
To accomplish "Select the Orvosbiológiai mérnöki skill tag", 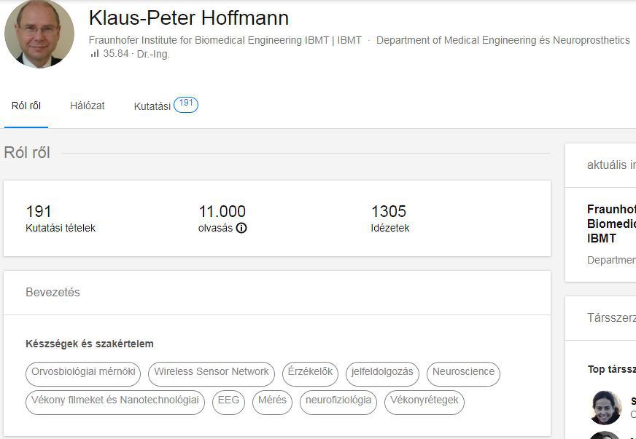I will [83, 373].
